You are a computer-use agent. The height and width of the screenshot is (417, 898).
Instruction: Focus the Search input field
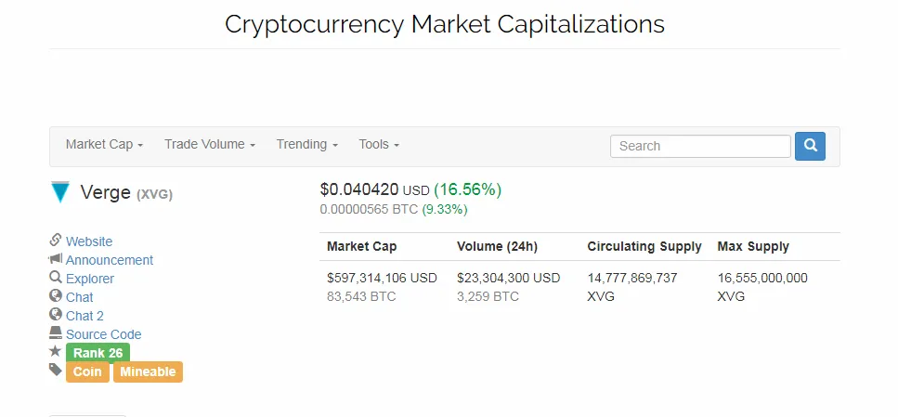[700, 146]
